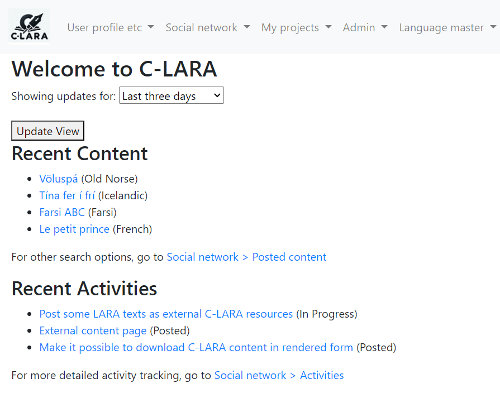This screenshot has width=500, height=398.
Task: Click the C-LARA logo icon
Action: point(30,26)
